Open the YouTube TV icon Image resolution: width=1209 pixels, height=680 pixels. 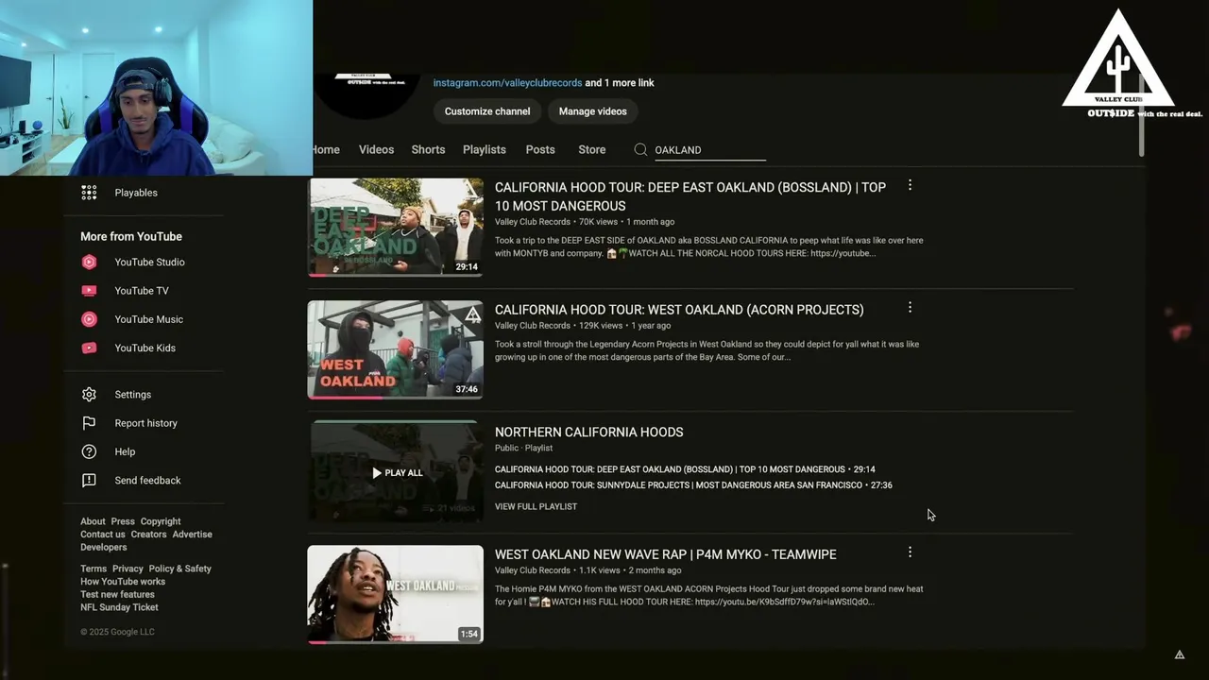point(89,291)
